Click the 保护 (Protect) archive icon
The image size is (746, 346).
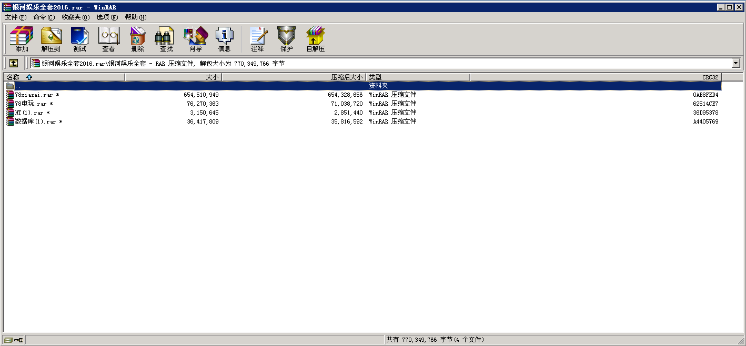point(286,39)
